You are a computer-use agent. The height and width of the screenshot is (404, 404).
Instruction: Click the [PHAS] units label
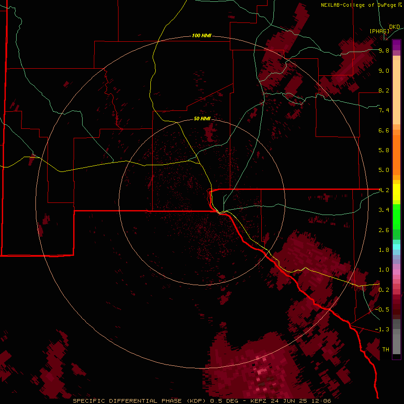[x=379, y=31]
